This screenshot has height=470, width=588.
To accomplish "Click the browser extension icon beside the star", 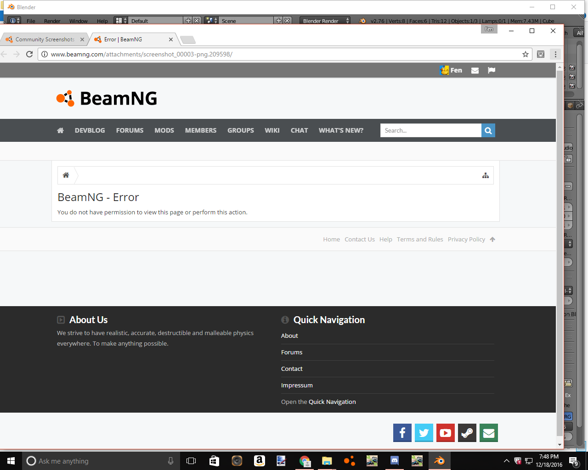I will point(541,54).
